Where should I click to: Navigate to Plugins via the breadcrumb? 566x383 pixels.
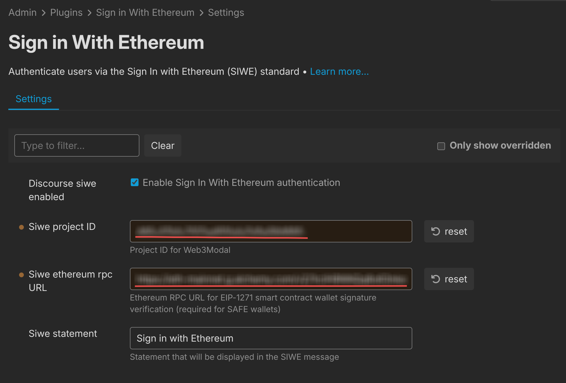click(x=66, y=13)
